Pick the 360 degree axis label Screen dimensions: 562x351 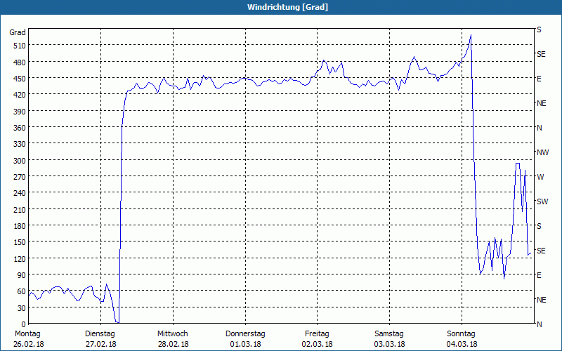(20, 128)
